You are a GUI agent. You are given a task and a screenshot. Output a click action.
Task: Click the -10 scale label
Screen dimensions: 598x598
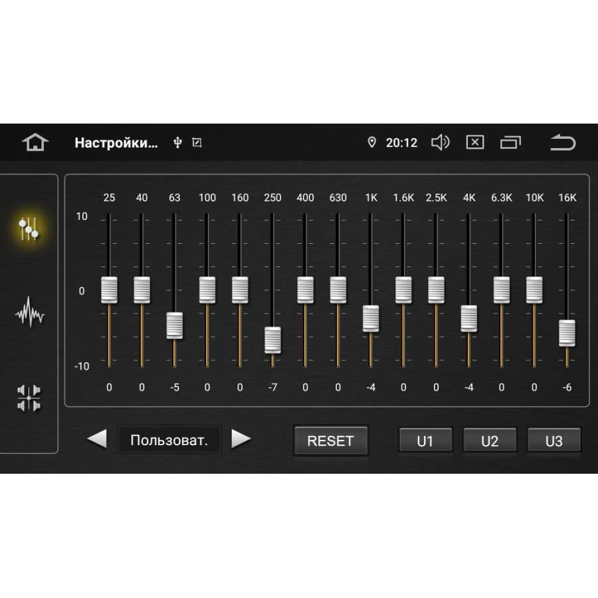point(82,366)
